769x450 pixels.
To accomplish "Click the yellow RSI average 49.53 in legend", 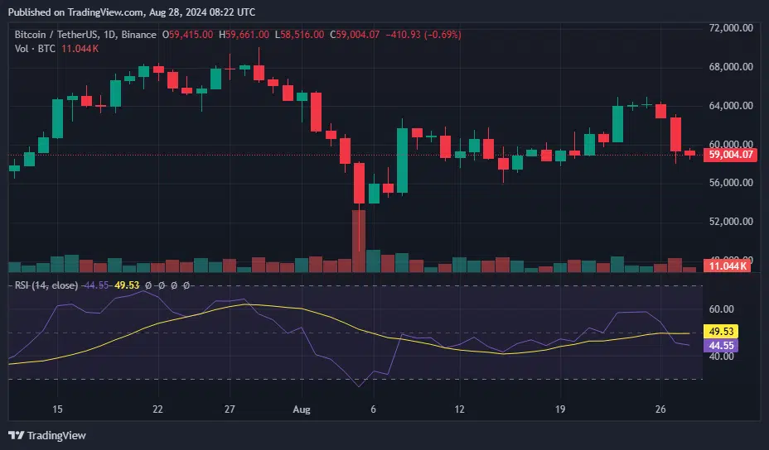I will 127,285.
